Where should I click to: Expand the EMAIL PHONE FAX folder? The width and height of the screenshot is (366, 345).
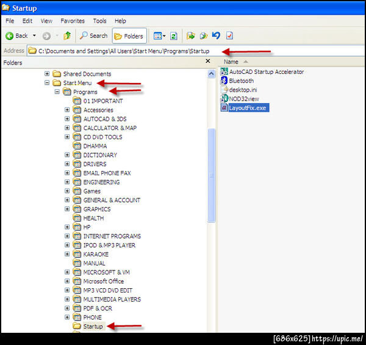(67, 173)
